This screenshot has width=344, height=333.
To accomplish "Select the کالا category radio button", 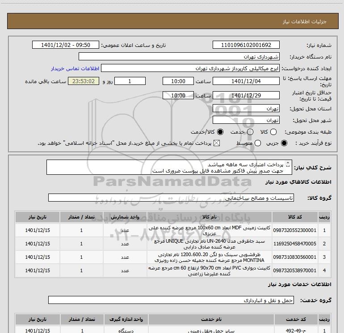I will 273,132.
